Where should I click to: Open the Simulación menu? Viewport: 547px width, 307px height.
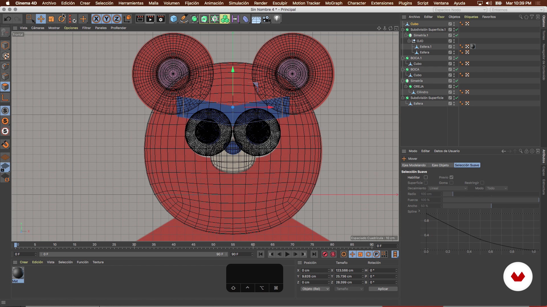239,3
